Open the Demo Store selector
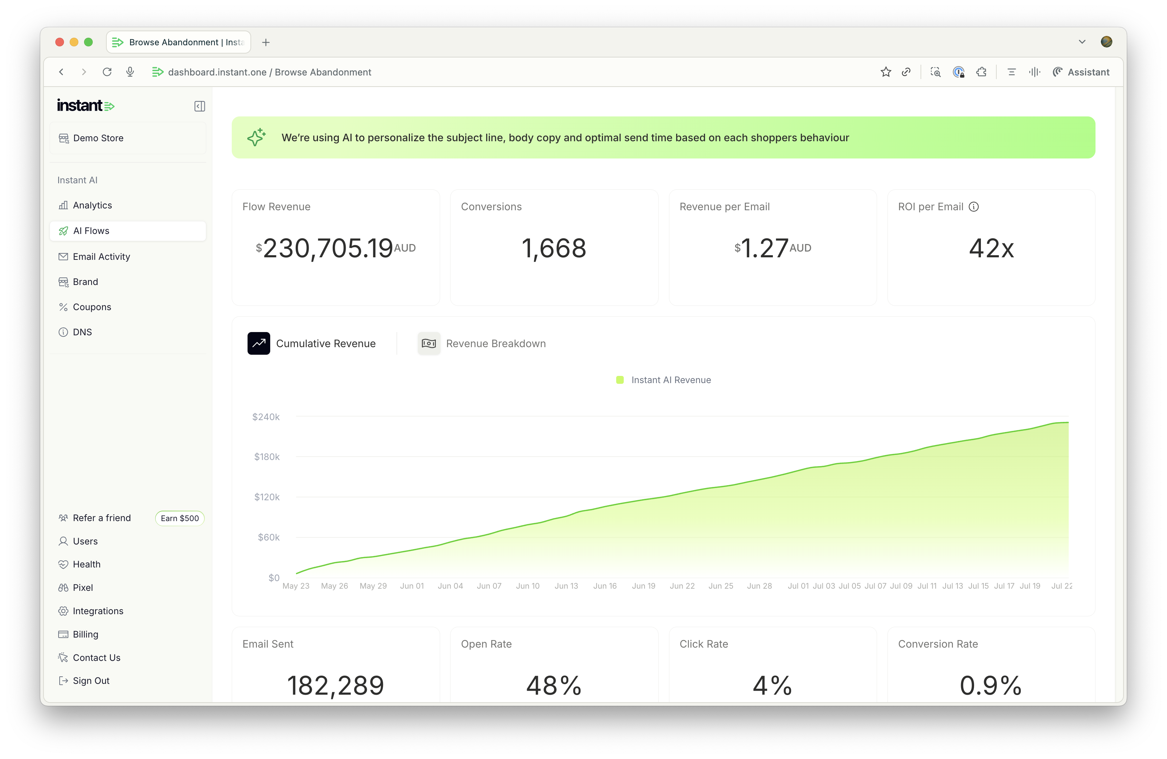 [x=128, y=138]
